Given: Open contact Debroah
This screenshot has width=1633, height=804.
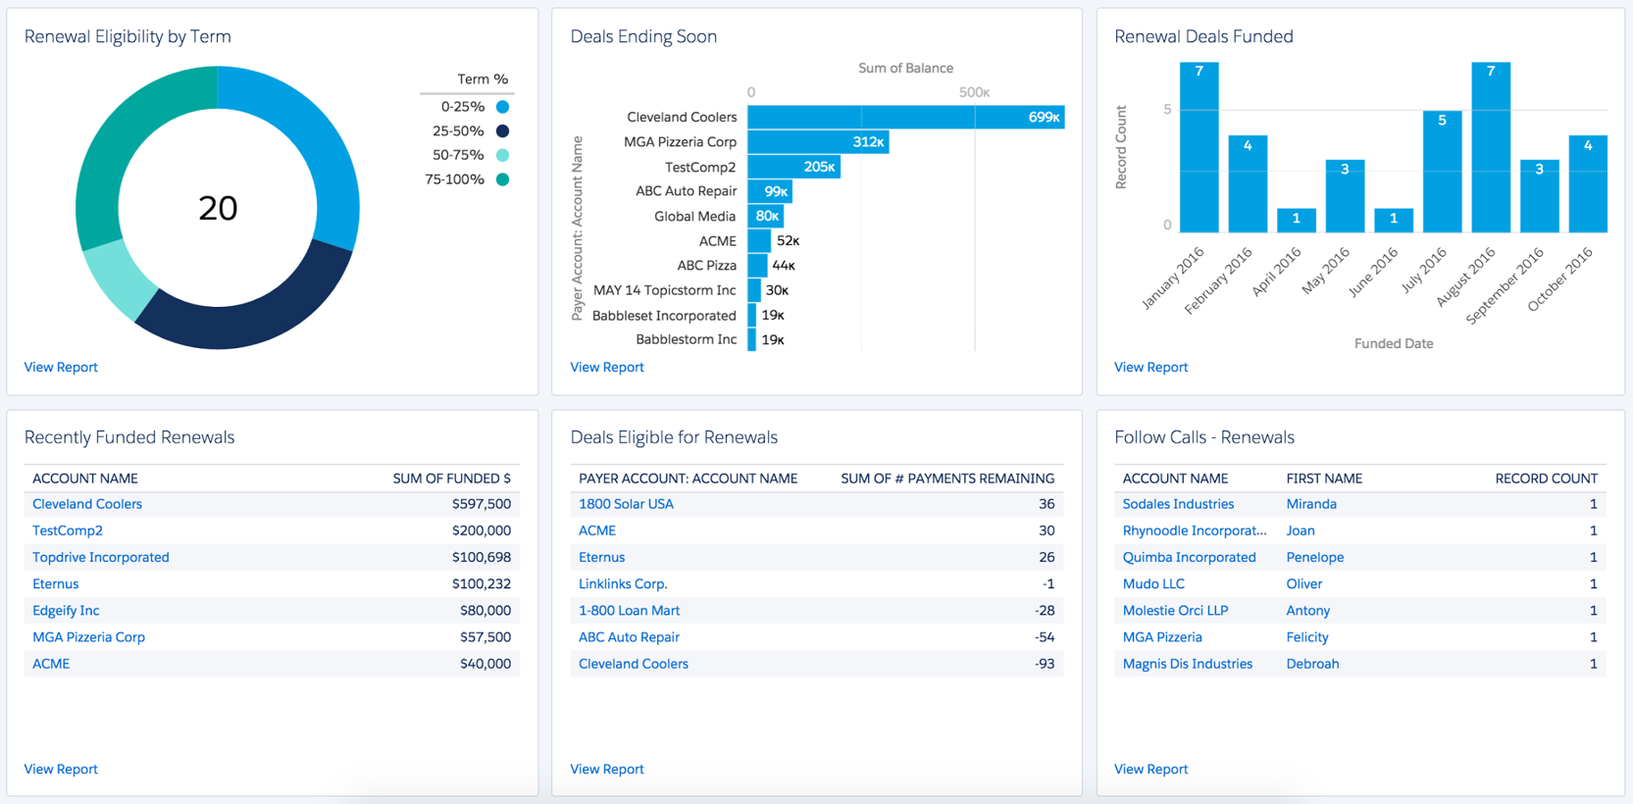Looking at the screenshot, I should [1312, 663].
